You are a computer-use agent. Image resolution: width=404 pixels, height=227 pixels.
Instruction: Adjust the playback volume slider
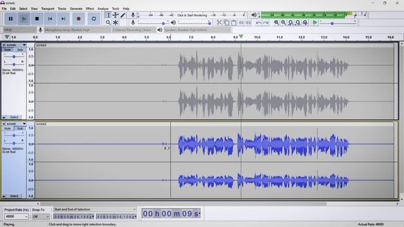[195, 23]
